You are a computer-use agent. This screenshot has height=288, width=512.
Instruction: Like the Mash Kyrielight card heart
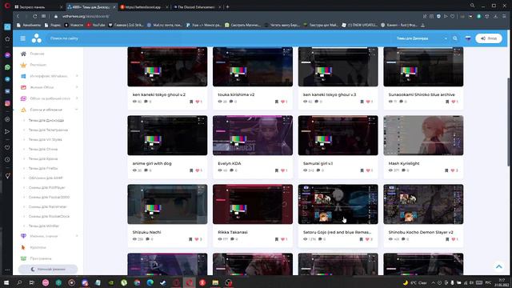pyautogui.click(x=453, y=170)
